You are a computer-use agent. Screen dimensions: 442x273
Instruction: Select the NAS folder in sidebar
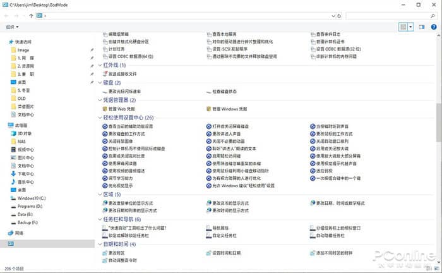(21, 142)
